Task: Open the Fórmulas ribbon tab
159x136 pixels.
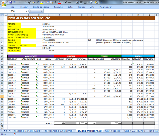Action: [x=58, y=7]
